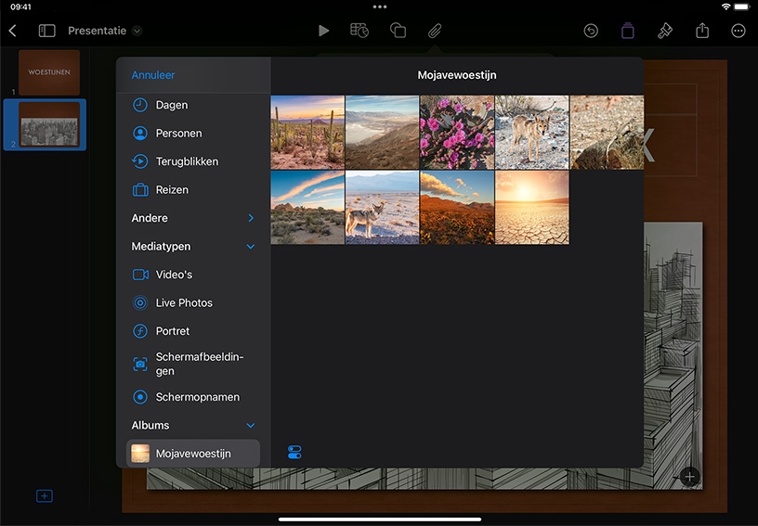
Task: Tap the undo icon
Action: [x=591, y=31]
